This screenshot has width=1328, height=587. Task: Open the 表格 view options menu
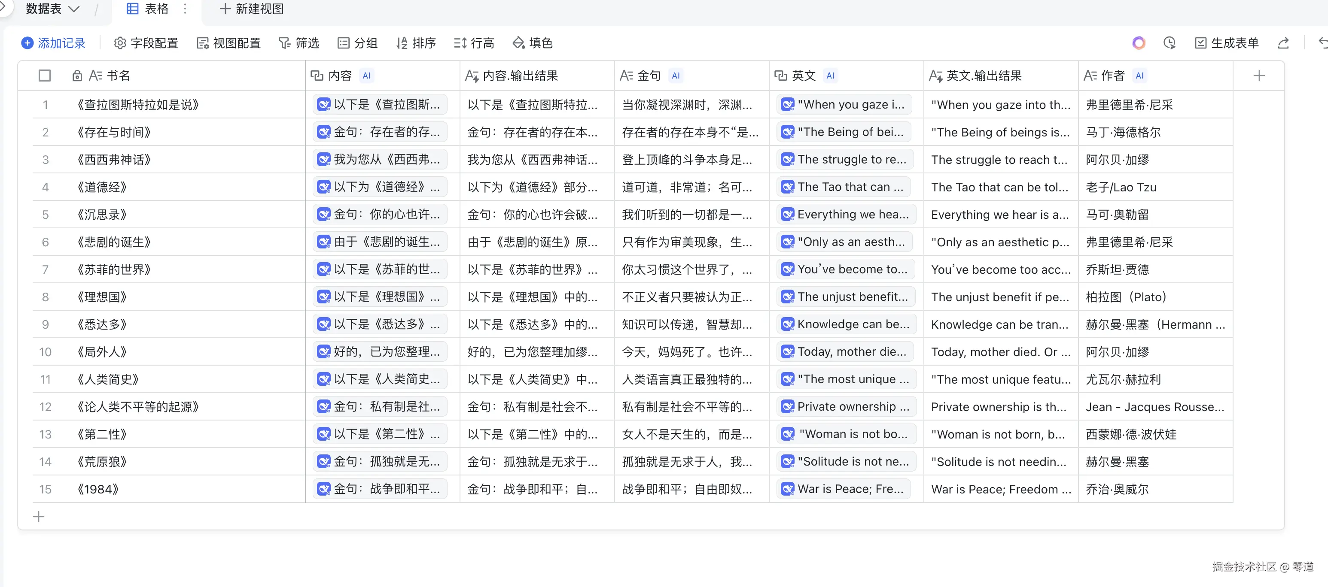[x=185, y=9]
